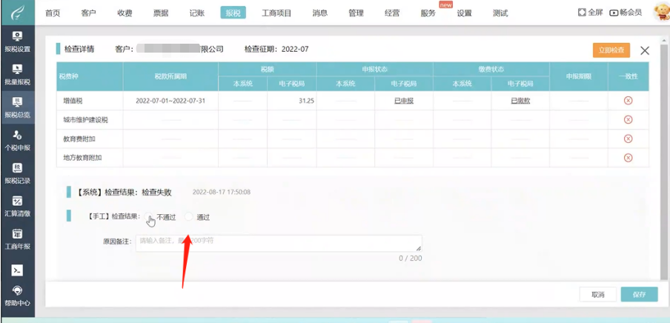Click the 已申报 status link
The height and width of the screenshot is (323, 670).
point(403,101)
